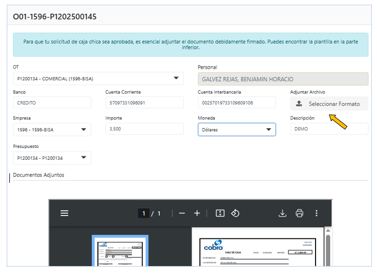The height and width of the screenshot is (277, 377).
Task: Click the fit-to-page icon in PDF toolbar
Action: pyautogui.click(x=220, y=213)
